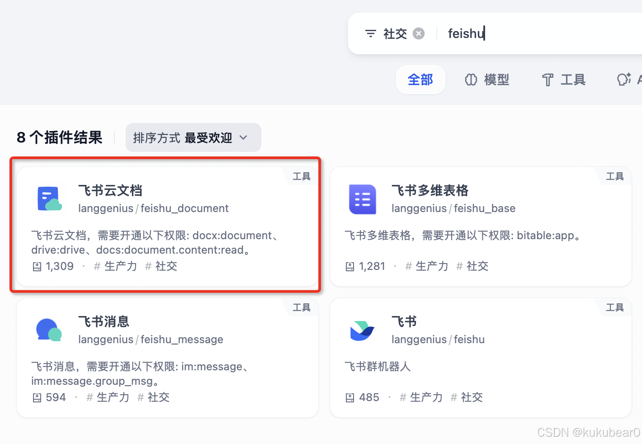The image size is (642, 444).
Task: Switch to the 模型 tab
Action: click(x=487, y=80)
